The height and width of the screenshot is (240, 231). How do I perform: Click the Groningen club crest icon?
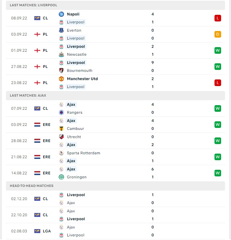tap(61, 177)
